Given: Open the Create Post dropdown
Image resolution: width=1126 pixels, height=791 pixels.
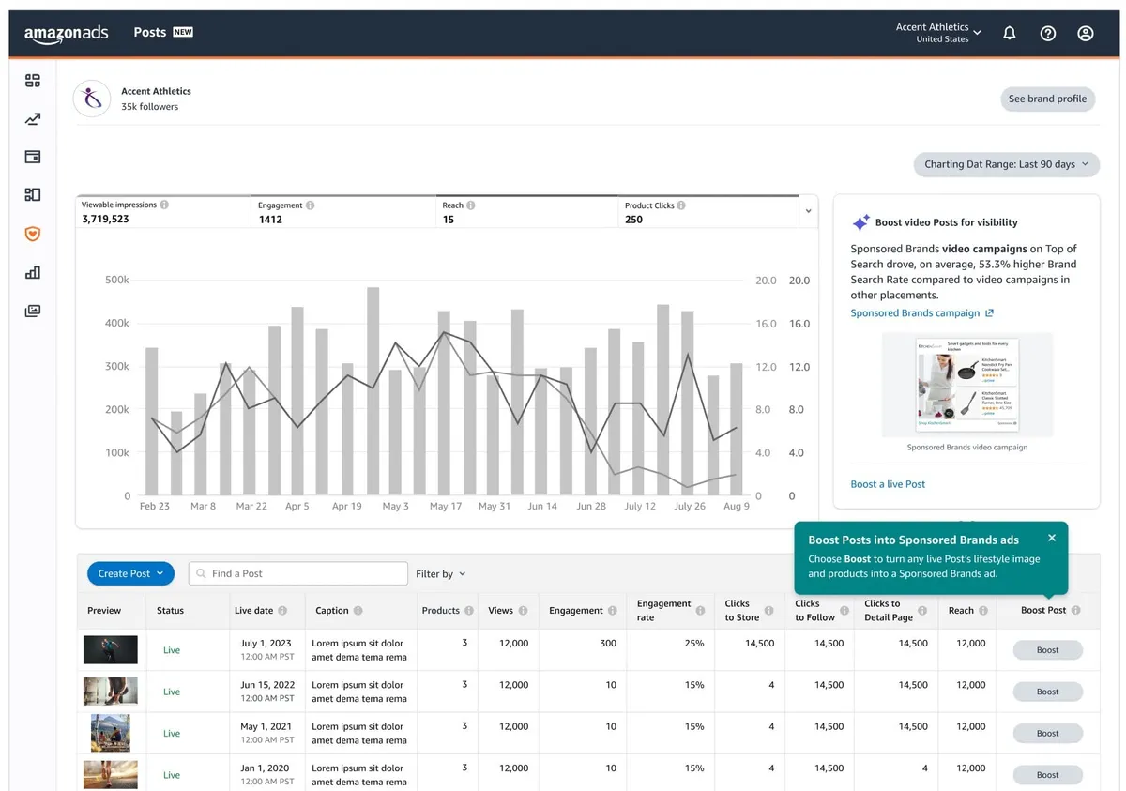Looking at the screenshot, I should click(x=130, y=573).
